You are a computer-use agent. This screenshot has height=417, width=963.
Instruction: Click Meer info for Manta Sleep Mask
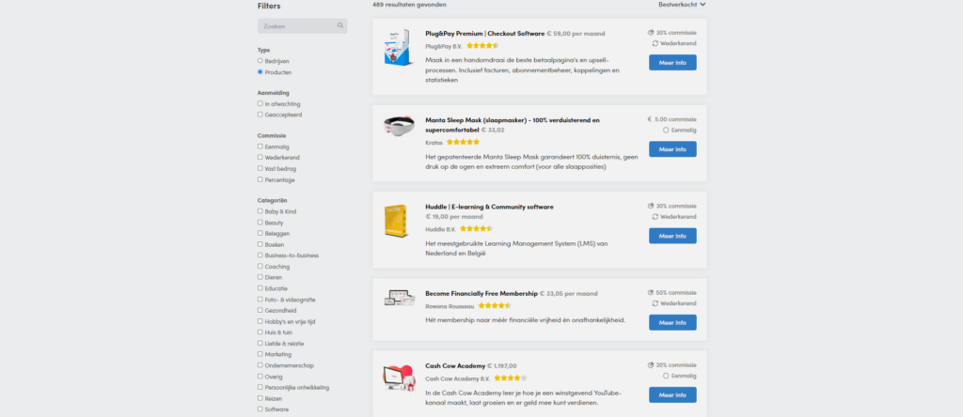point(672,149)
